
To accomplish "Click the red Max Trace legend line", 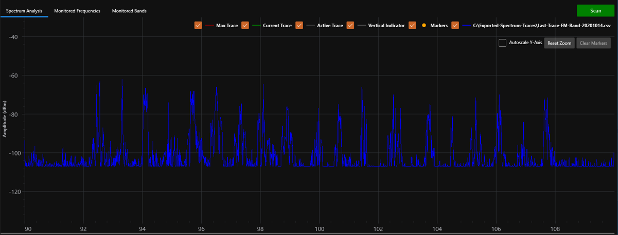I will (209, 25).
